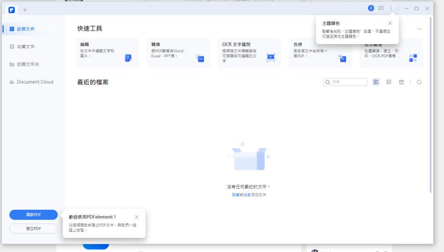
Task: Click the 開啟PDF button
Action: pos(34,215)
